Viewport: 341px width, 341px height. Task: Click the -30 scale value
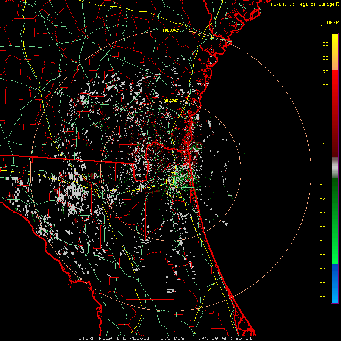tap(324, 213)
